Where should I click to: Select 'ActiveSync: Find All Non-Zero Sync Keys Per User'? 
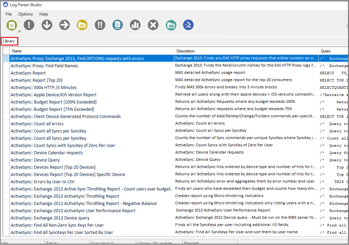click(57, 225)
